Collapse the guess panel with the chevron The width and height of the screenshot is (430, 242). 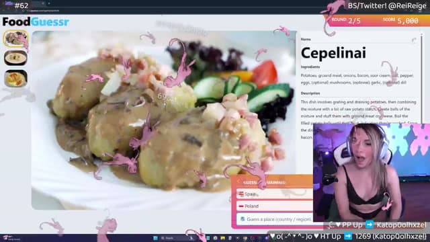click(x=239, y=182)
